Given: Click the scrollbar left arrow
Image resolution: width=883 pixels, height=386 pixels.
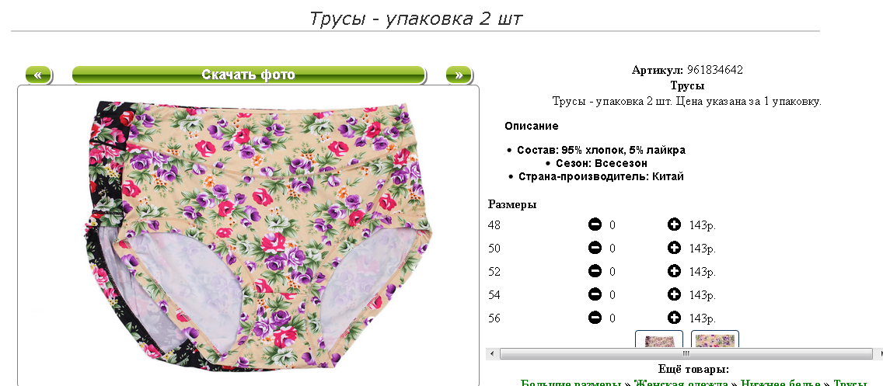Looking at the screenshot, I should [x=491, y=354].
